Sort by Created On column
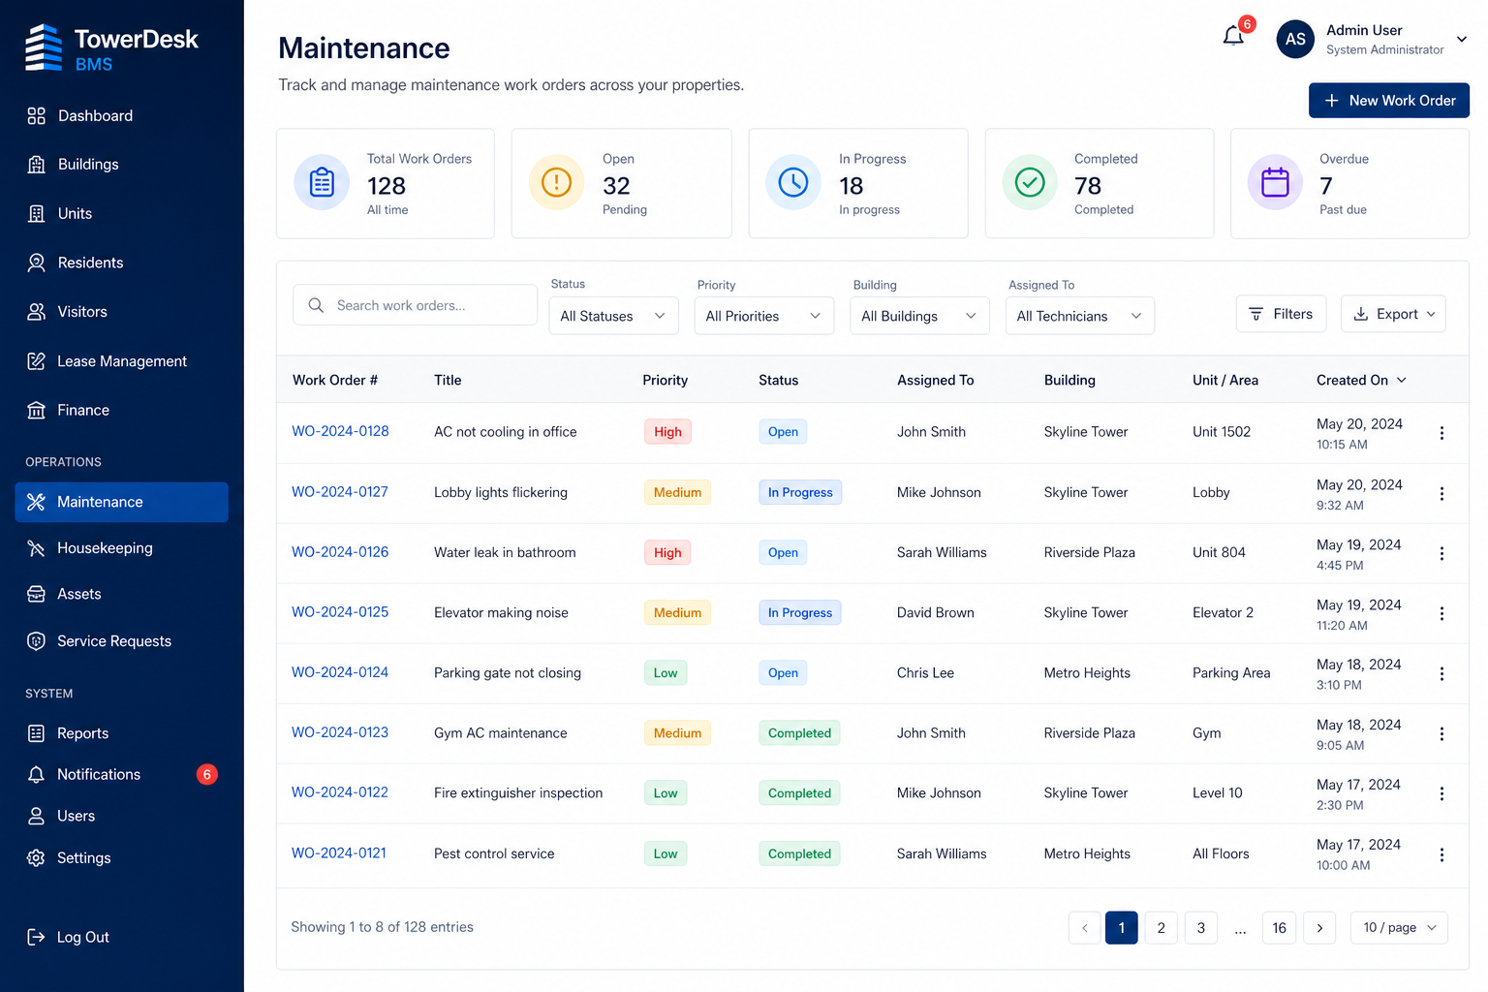1488x992 pixels. tap(1361, 380)
